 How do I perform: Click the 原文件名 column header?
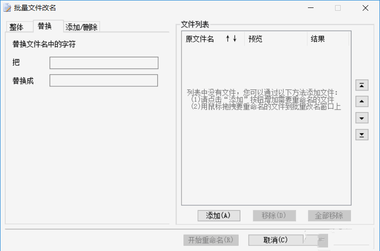click(x=200, y=39)
